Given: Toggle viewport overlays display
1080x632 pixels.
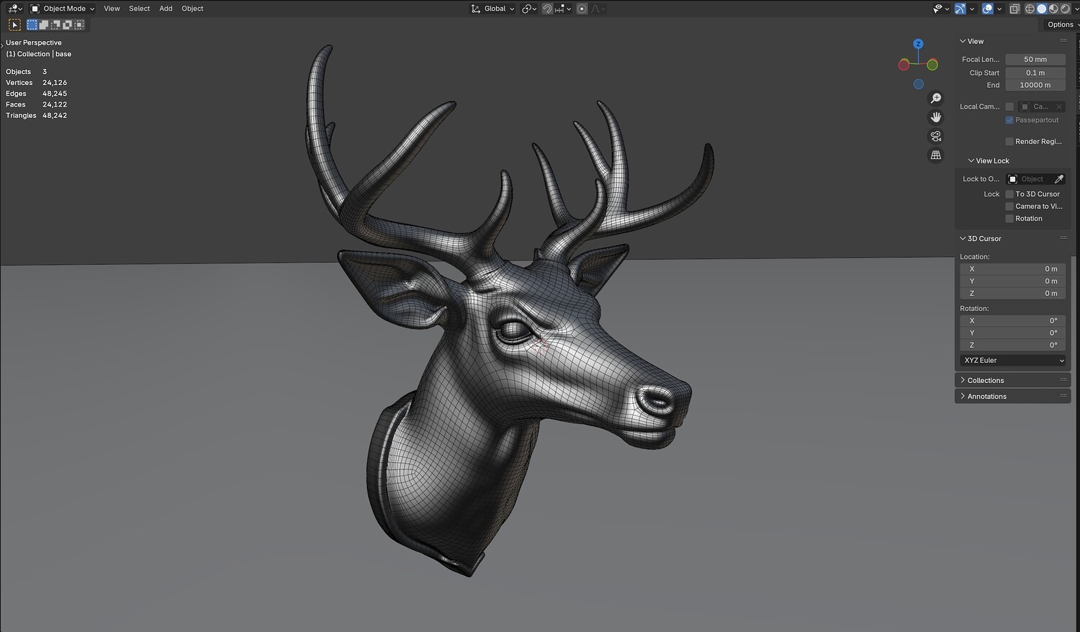Looking at the screenshot, I should (x=988, y=9).
